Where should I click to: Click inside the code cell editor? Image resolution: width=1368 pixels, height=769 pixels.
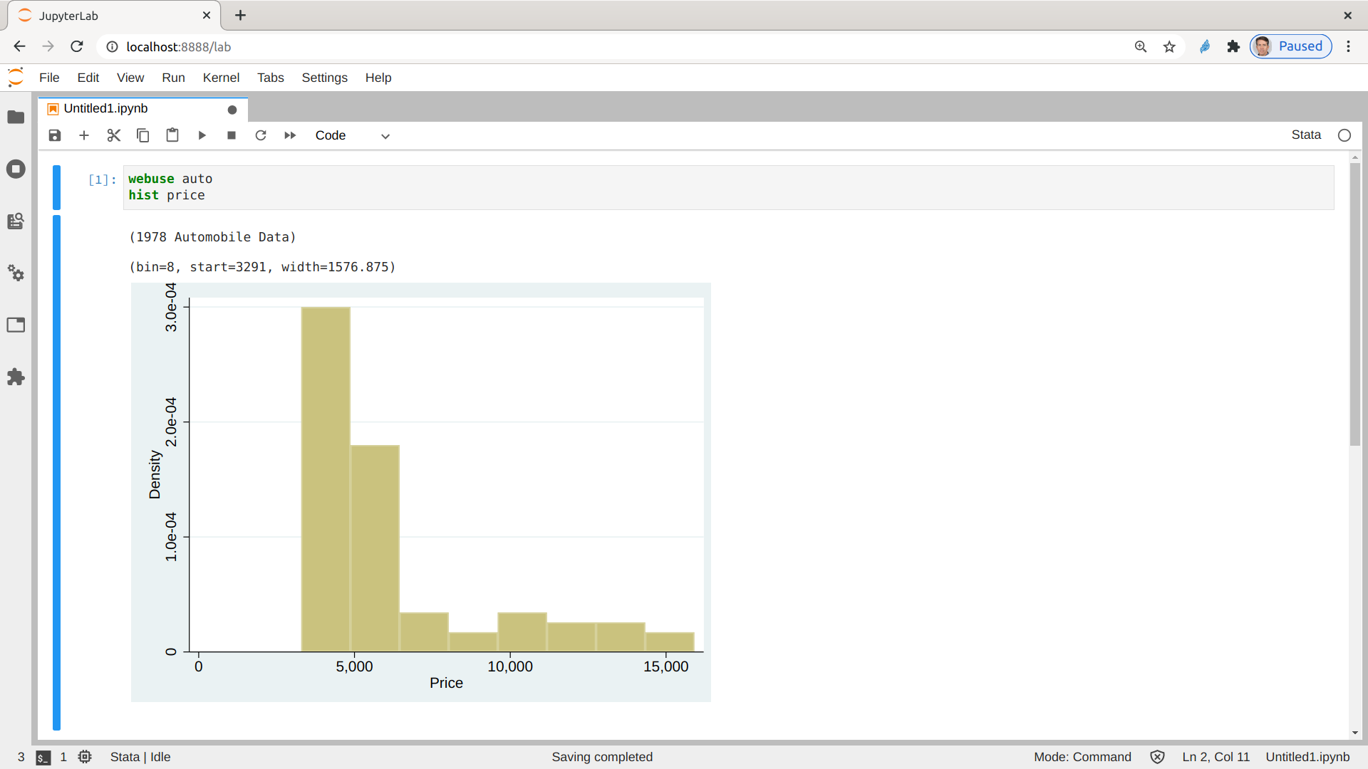(x=712, y=187)
